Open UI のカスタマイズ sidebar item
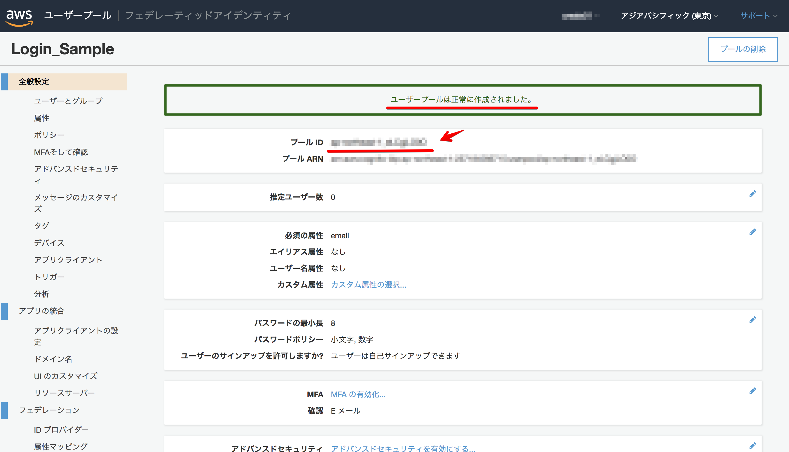Screen dimensions: 789x452 click(65, 376)
